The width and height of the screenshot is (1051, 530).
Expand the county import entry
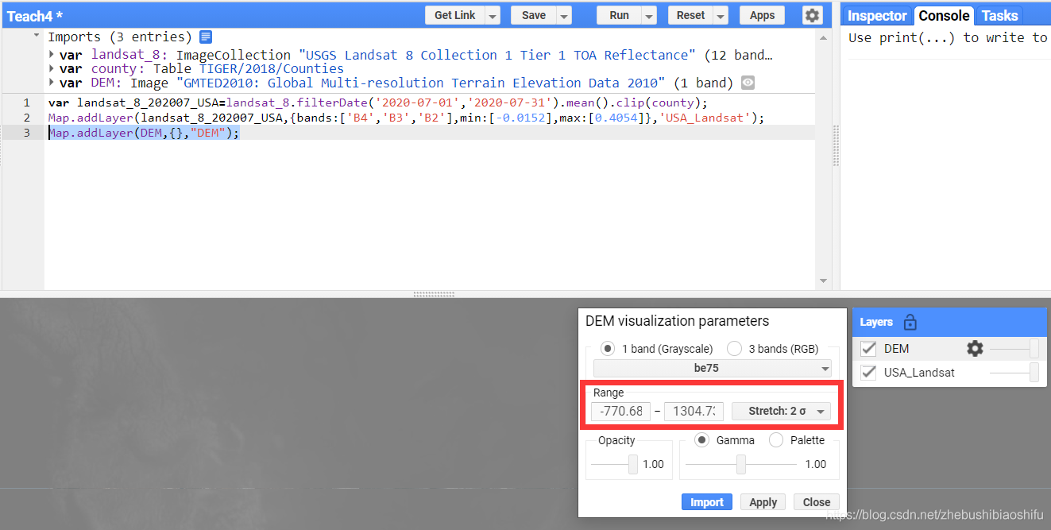click(x=52, y=69)
